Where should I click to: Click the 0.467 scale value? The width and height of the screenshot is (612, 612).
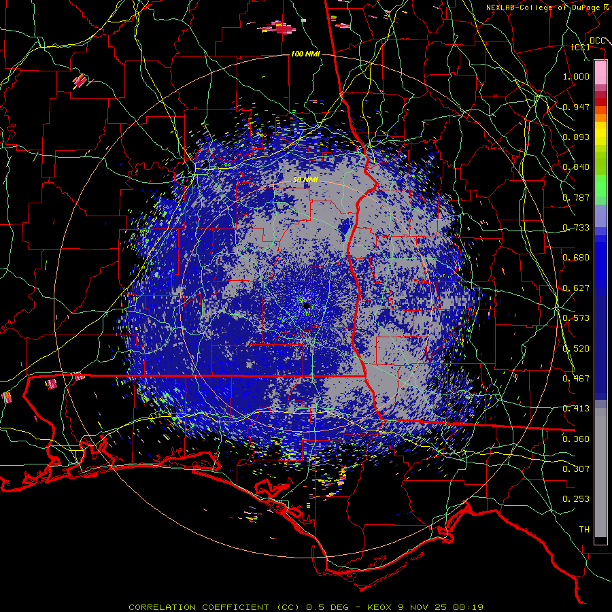tap(576, 379)
